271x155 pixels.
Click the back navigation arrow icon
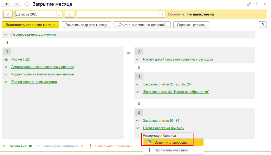point(7,4)
